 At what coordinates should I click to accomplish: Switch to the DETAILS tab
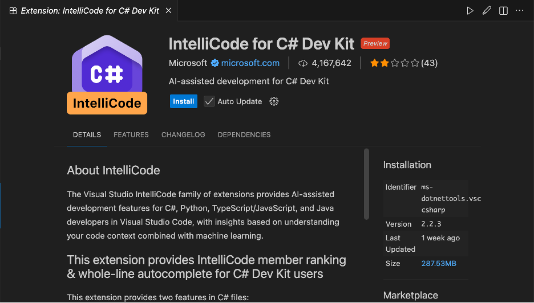click(x=87, y=134)
